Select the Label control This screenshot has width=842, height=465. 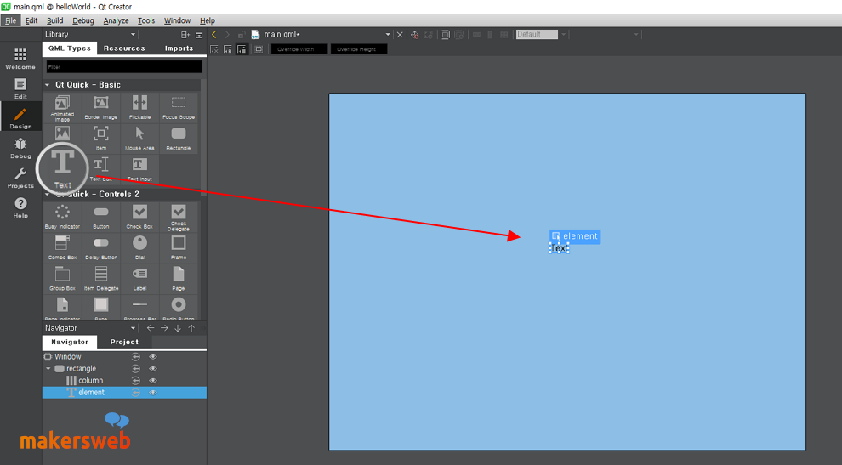(x=139, y=279)
